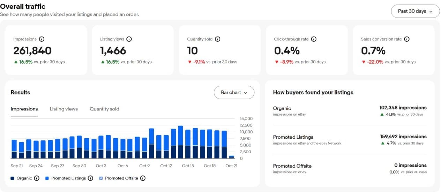
Task: Click the Promoted Listings traffic source row label
Action: pos(293,137)
